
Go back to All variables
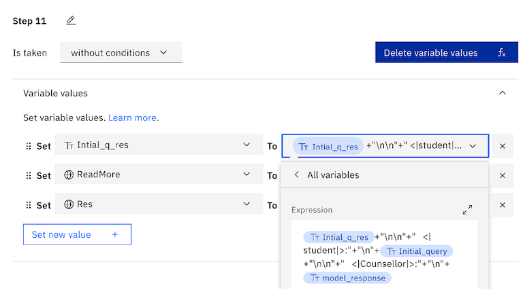(297, 175)
